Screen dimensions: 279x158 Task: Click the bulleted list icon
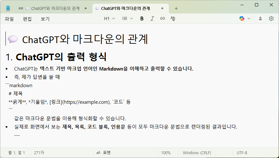(125, 19)
